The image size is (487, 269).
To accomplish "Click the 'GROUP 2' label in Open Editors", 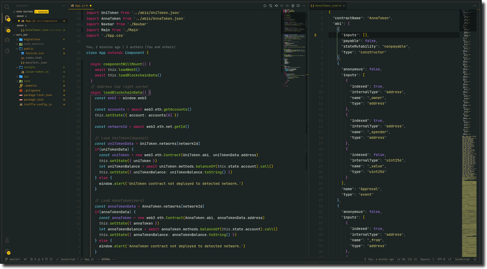I will pos(21,25).
